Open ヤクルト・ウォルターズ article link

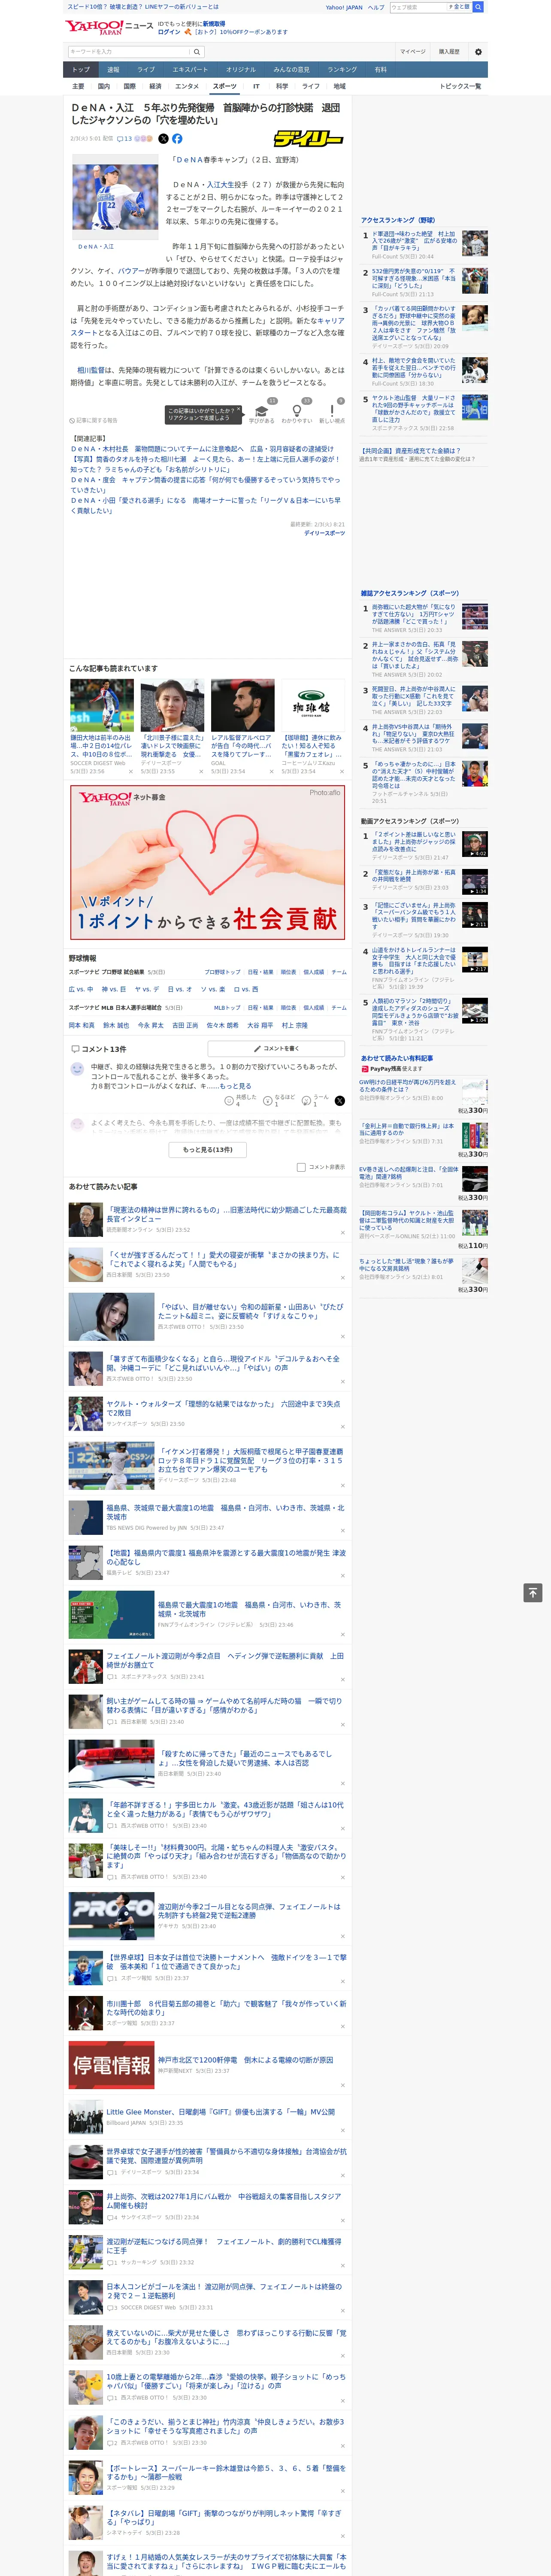point(223,1409)
